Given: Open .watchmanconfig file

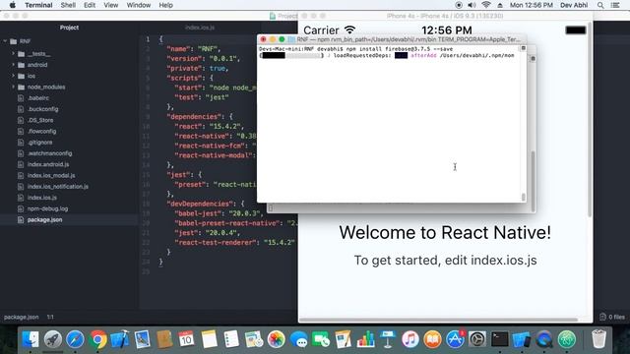Looking at the screenshot, I should [x=50, y=153].
